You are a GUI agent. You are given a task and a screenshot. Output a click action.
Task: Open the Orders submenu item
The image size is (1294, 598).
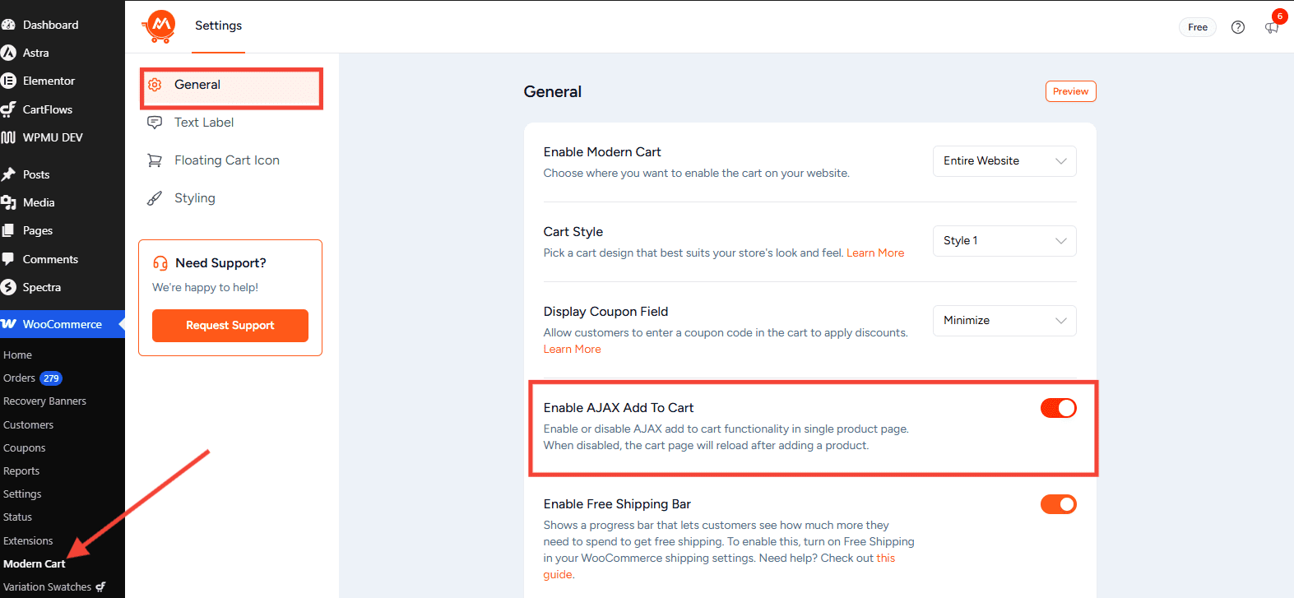19,378
